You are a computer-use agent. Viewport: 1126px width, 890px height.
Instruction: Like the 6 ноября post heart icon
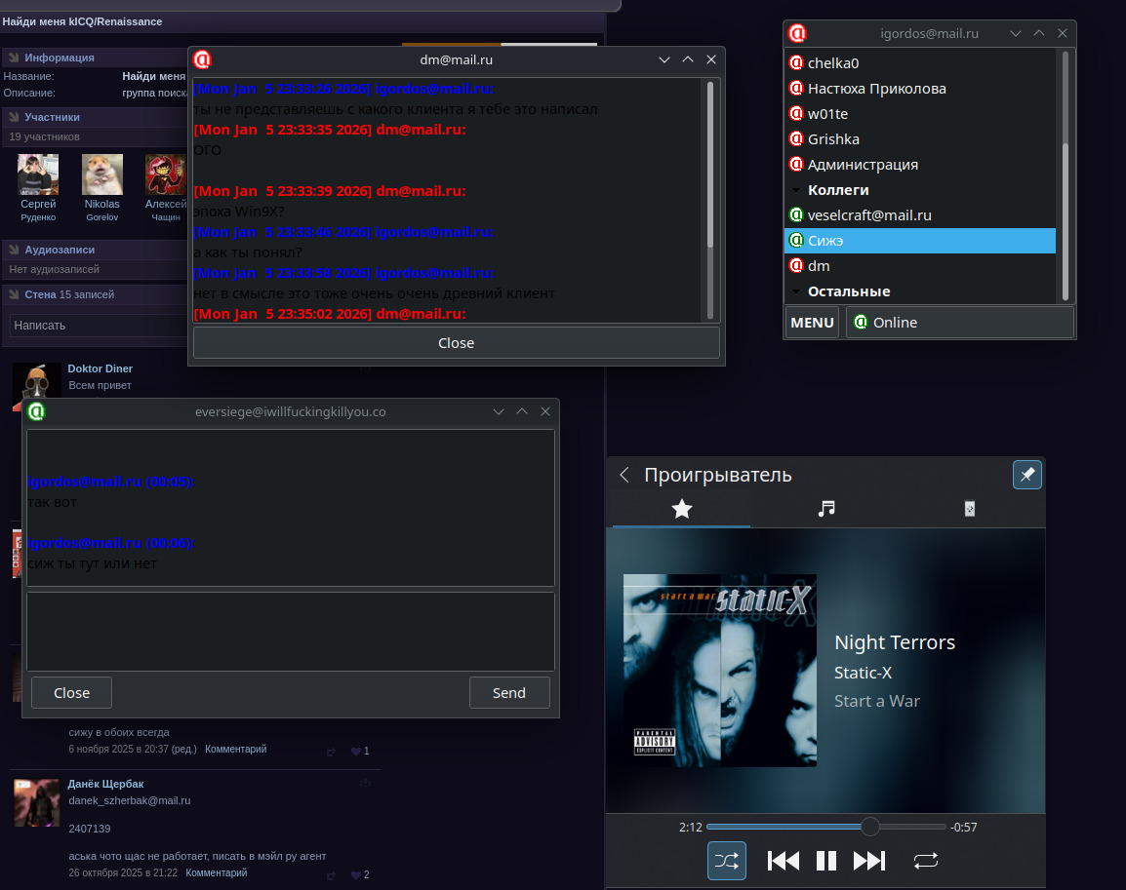[355, 751]
